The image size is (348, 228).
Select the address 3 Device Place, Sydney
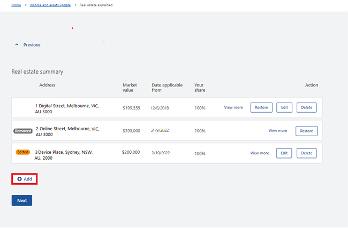(64, 155)
